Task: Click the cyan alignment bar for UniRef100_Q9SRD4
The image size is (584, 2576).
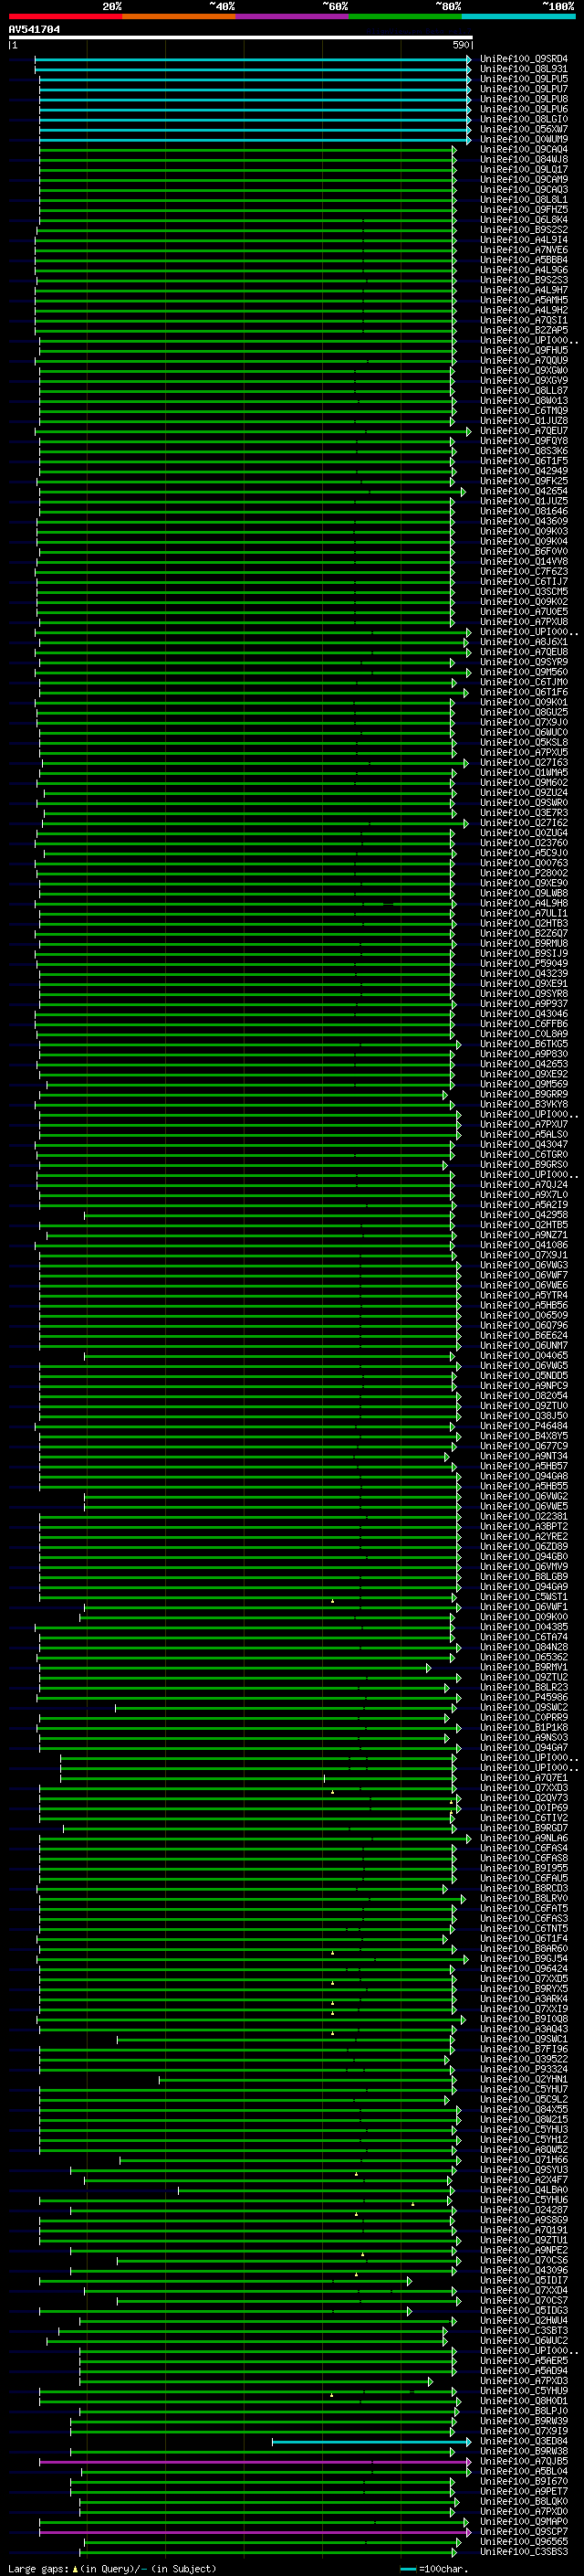Action: (x=253, y=59)
